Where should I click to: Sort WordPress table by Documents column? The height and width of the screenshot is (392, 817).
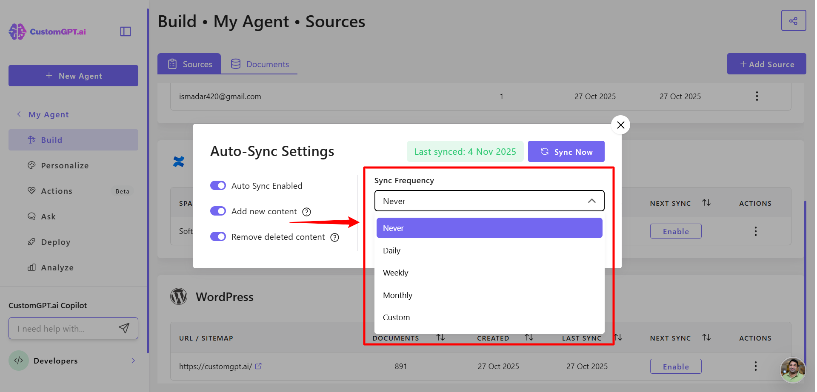440,338
